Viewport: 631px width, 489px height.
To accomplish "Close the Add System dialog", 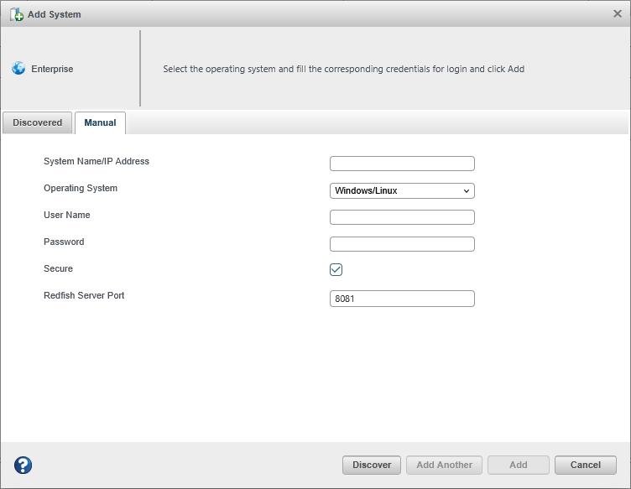I will tap(618, 14).
